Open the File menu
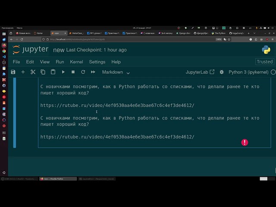 [16, 62]
